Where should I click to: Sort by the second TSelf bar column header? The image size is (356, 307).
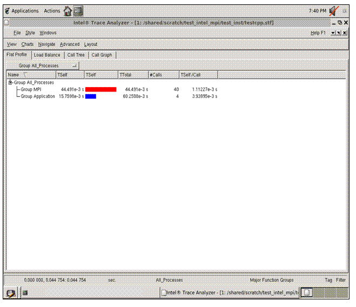[x=101, y=75]
